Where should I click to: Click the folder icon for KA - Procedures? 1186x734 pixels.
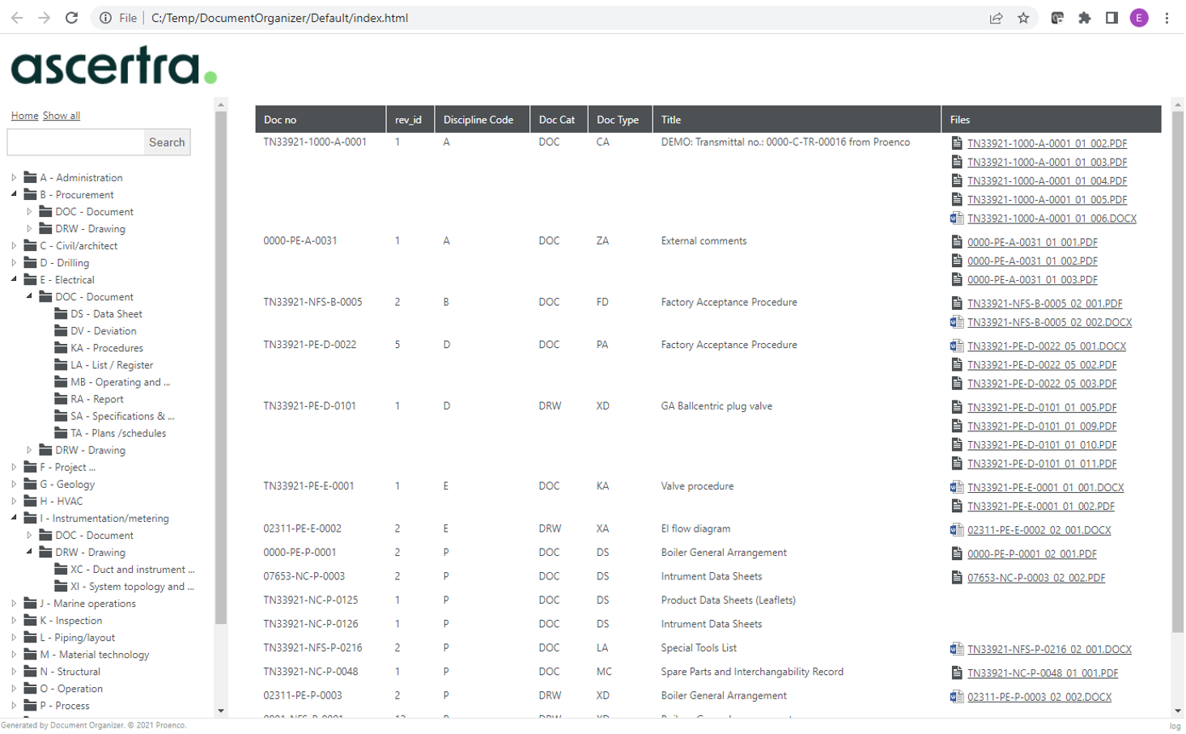click(x=61, y=349)
